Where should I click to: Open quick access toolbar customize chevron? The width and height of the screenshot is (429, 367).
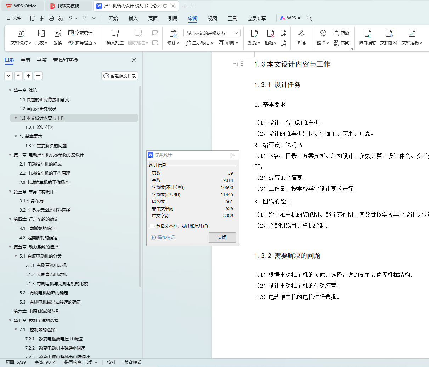94,18
